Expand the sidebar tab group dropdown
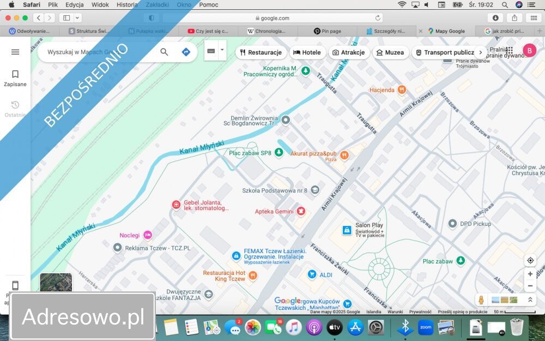 tap(77, 18)
